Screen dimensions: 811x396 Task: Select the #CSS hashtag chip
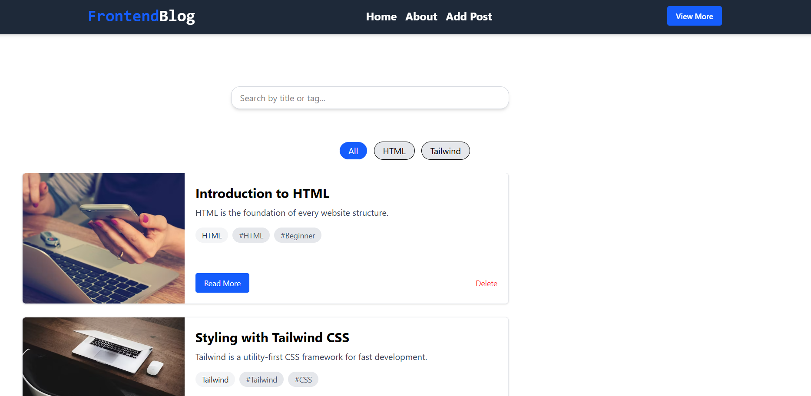303,379
